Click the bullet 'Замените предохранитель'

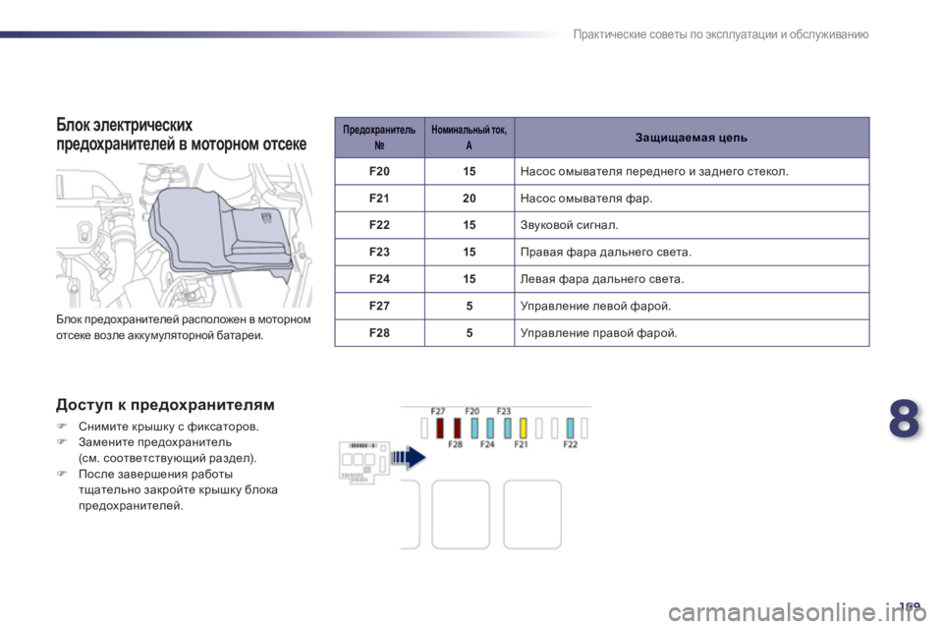[154, 442]
